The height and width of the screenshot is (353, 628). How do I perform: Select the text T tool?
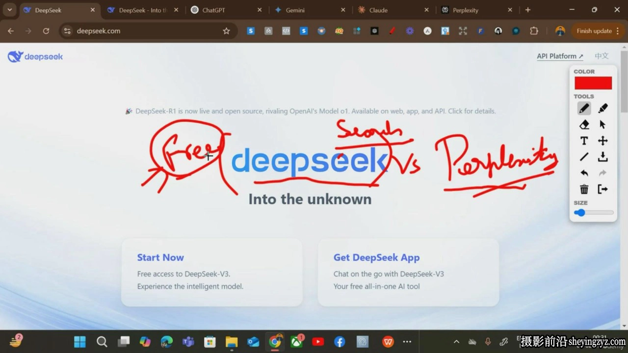coord(584,141)
